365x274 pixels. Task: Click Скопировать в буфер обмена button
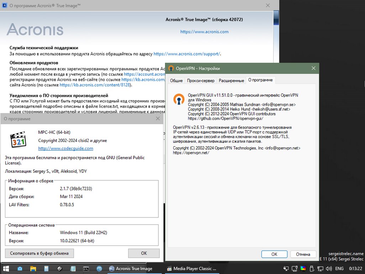(39, 253)
